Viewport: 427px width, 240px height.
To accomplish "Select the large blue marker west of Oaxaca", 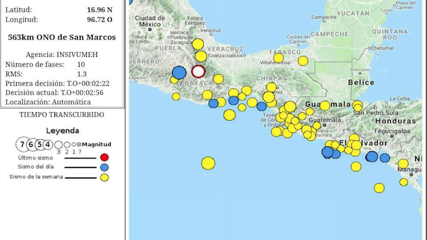I will (x=179, y=72).
